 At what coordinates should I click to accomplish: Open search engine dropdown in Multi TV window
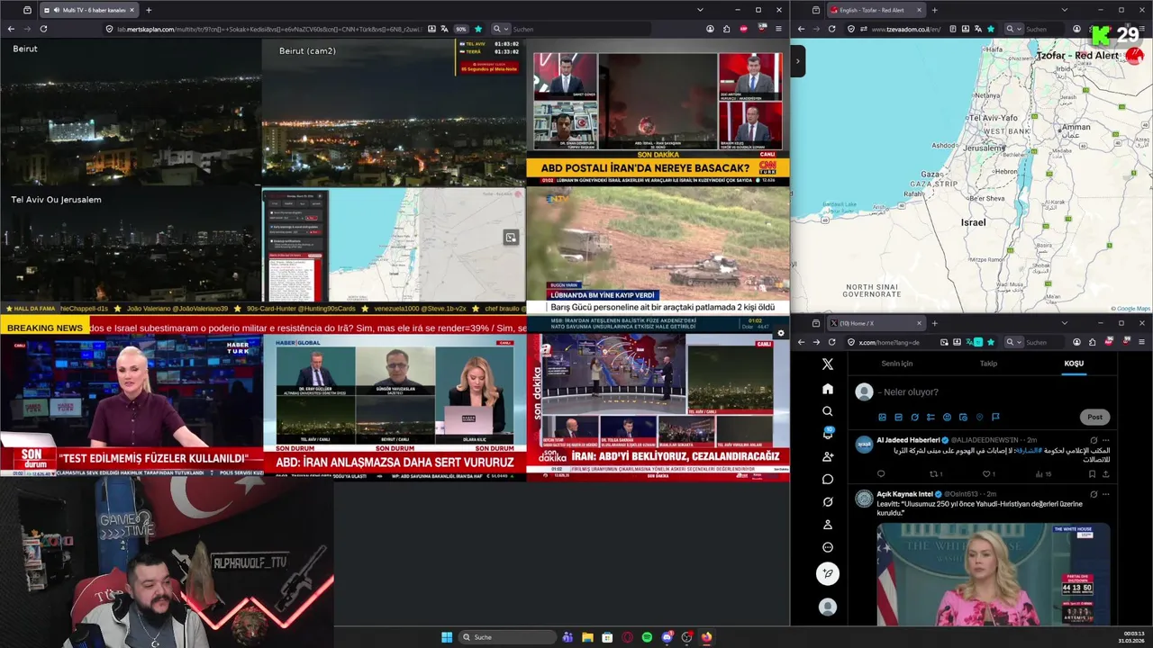pyautogui.click(x=501, y=29)
